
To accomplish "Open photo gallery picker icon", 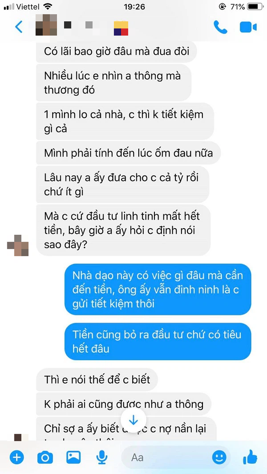I will (x=74, y=457).
